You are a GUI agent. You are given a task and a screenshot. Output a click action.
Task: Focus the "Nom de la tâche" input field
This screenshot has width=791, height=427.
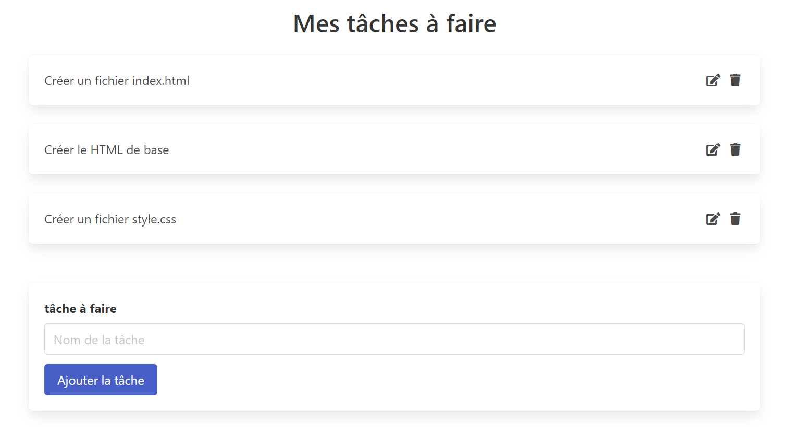[x=394, y=339]
